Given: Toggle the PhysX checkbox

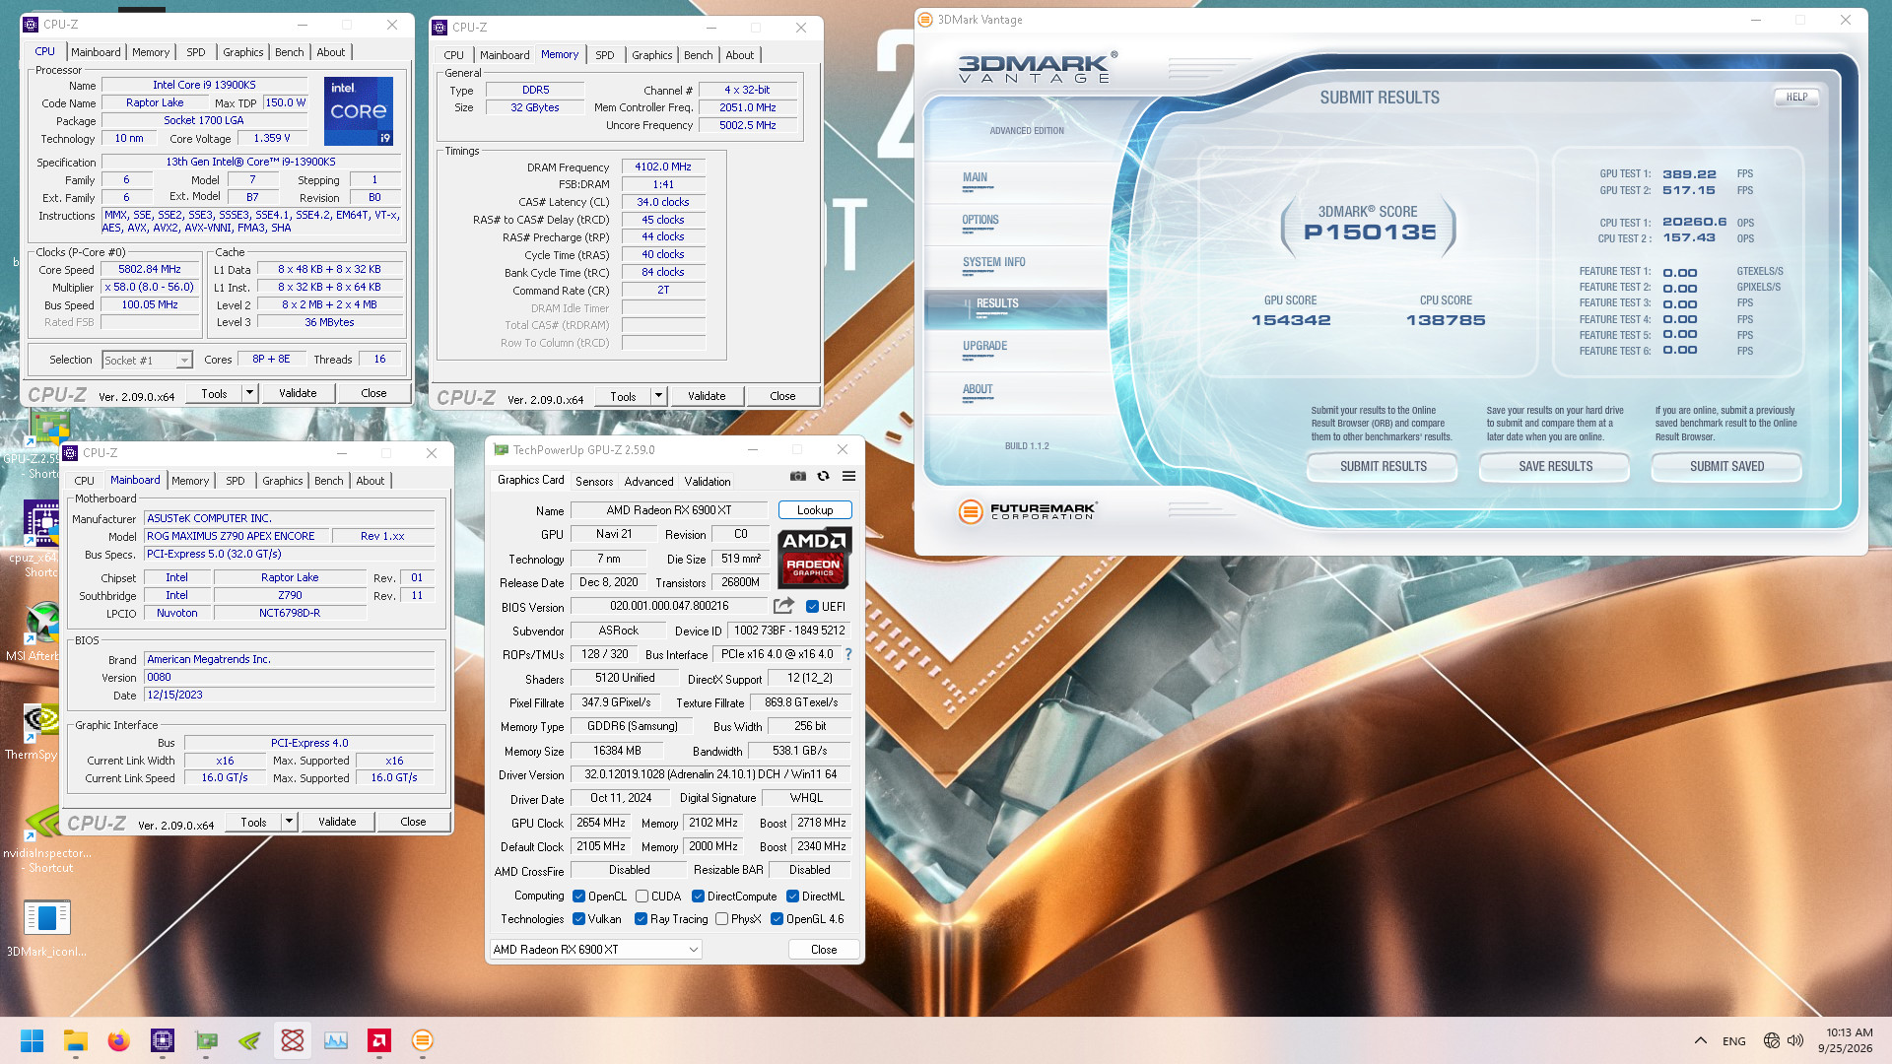Looking at the screenshot, I should pyautogui.click(x=722, y=919).
